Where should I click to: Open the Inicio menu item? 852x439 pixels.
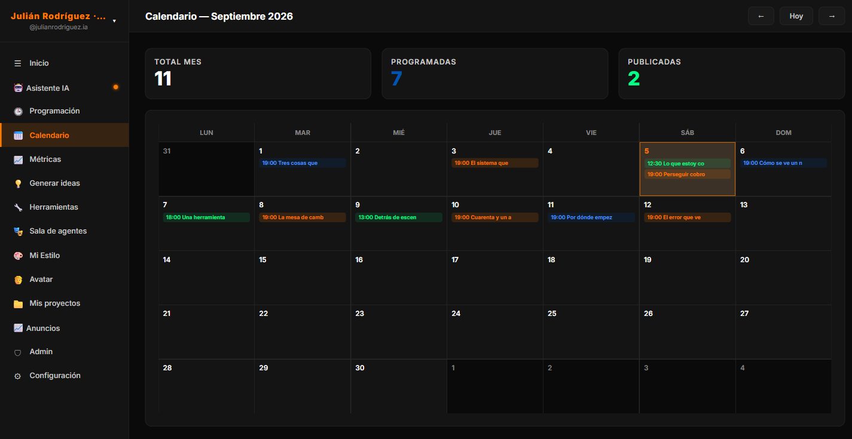coord(65,63)
